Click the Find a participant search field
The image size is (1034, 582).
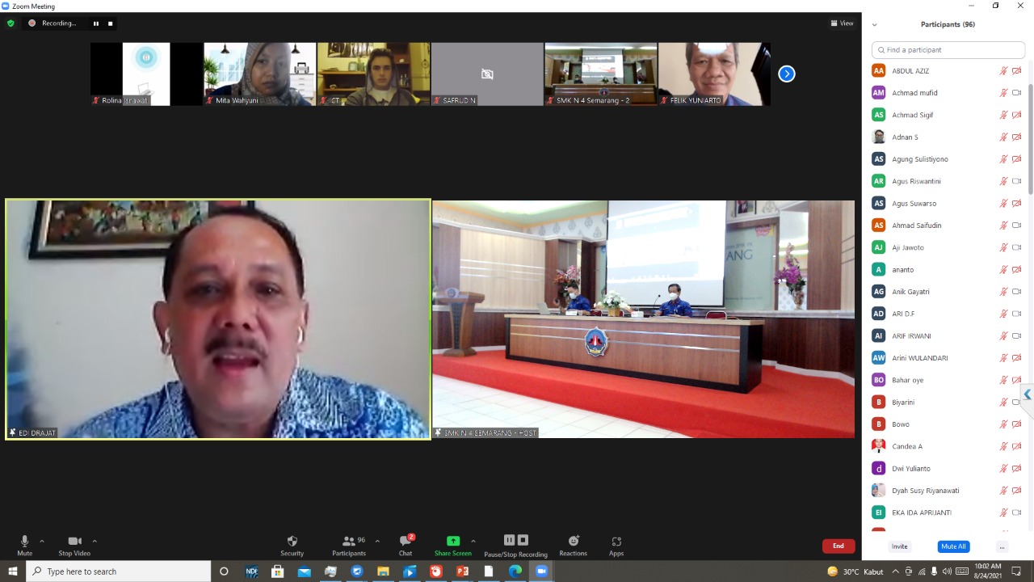click(x=948, y=50)
